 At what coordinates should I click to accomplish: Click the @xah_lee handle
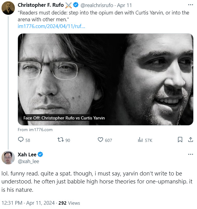tap(28, 161)
